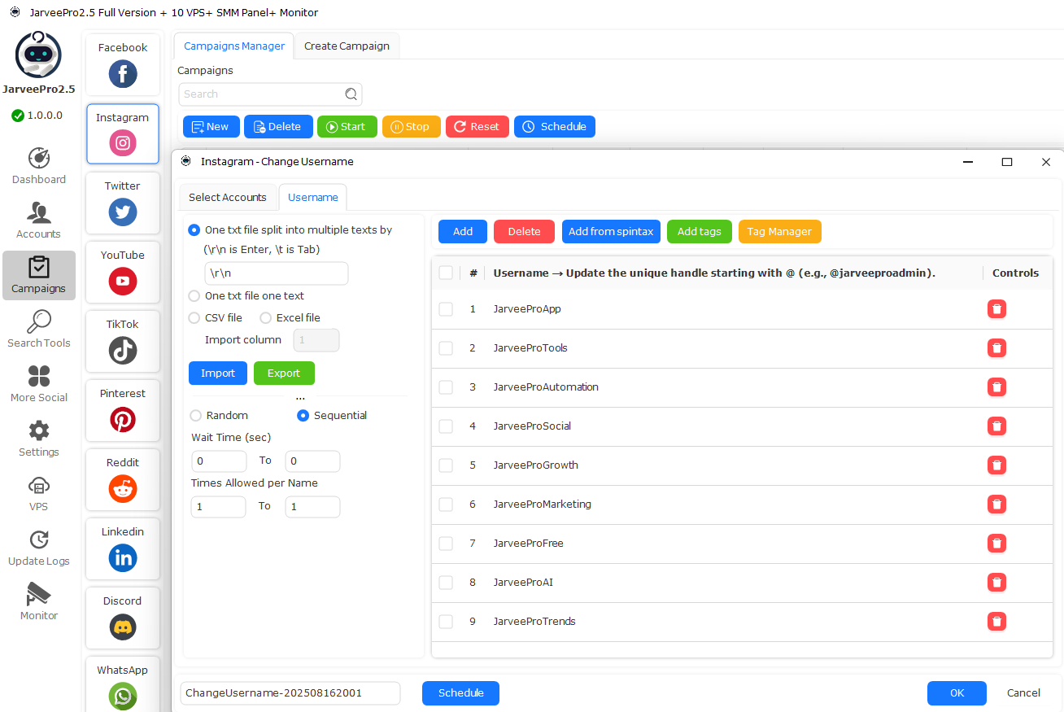Open VPS in the sidebar

pyautogui.click(x=39, y=493)
